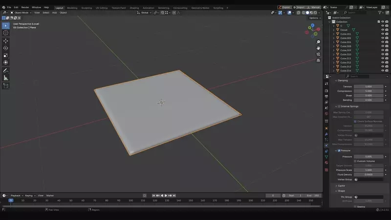The image size is (391, 220).
Task: Hide Cube.001 using its eye icon
Action: pos(383,34)
